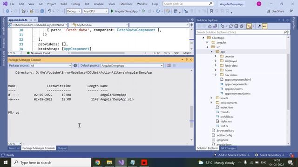The image size is (298, 167).
Task: Start debugging AngularDempApp with green play arrow
Action: tap(112, 11)
